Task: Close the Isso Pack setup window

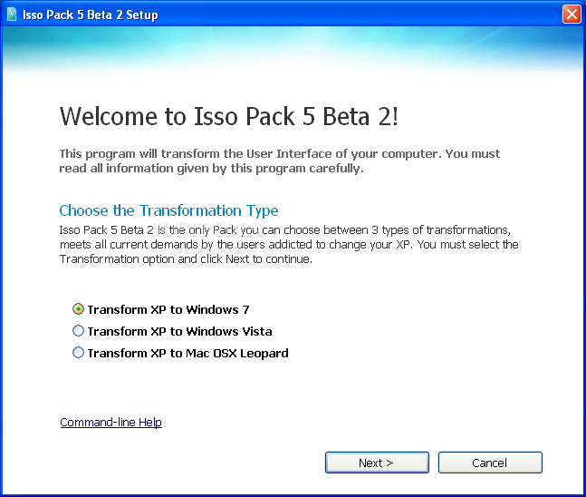Action: (x=572, y=14)
